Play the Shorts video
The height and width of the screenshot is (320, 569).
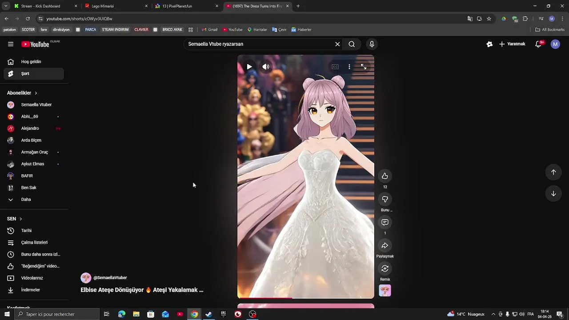click(249, 67)
